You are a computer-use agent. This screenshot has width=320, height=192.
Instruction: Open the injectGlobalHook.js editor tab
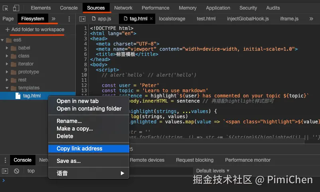point(248,19)
